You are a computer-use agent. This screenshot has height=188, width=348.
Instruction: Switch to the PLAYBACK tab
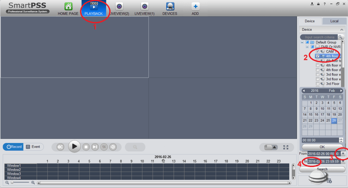click(94, 8)
